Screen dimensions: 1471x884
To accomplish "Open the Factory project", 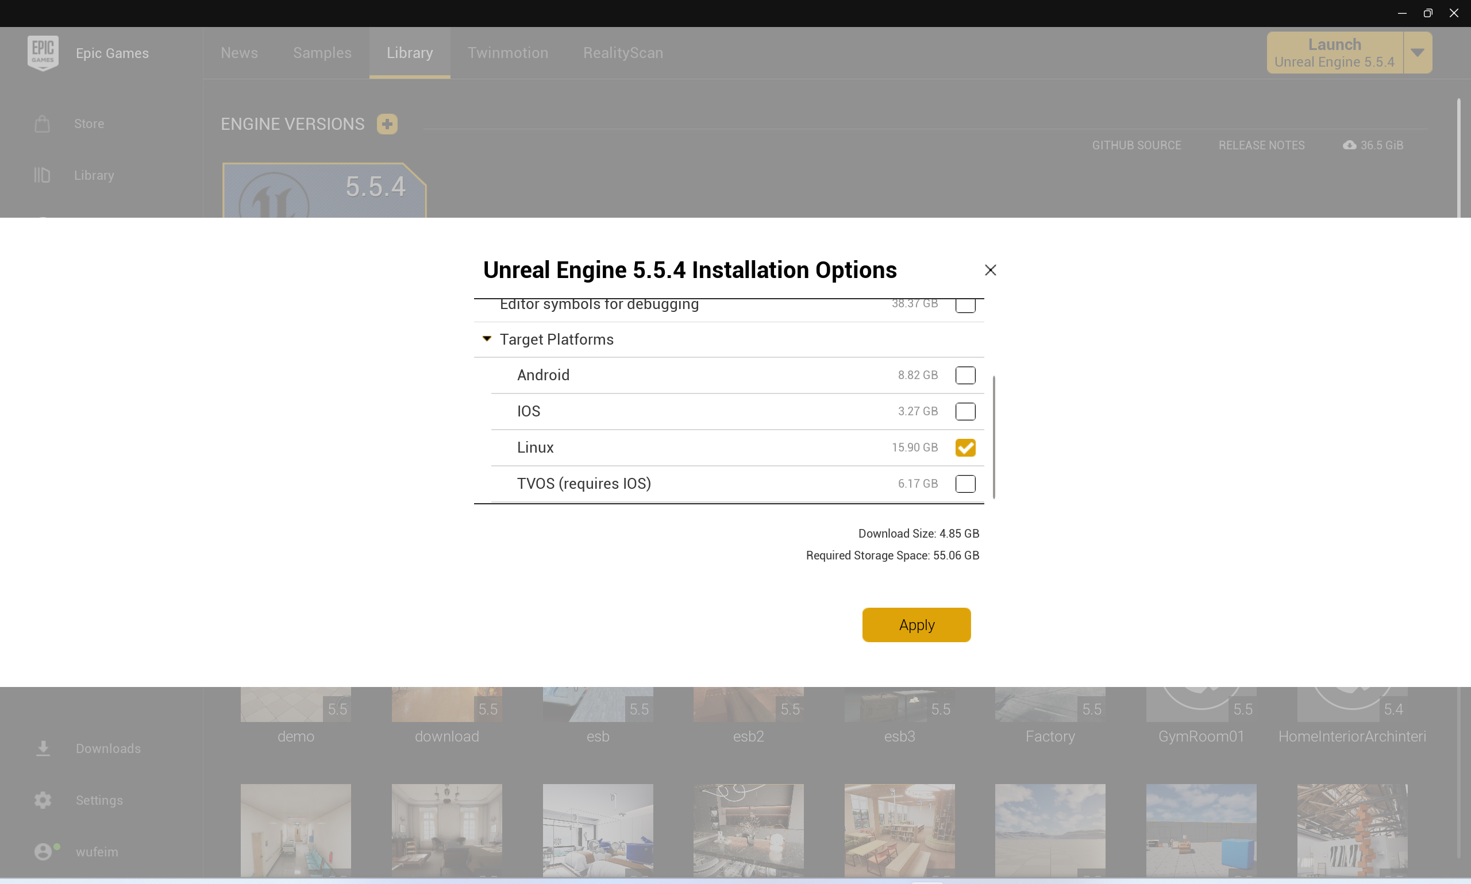I will [1050, 705].
